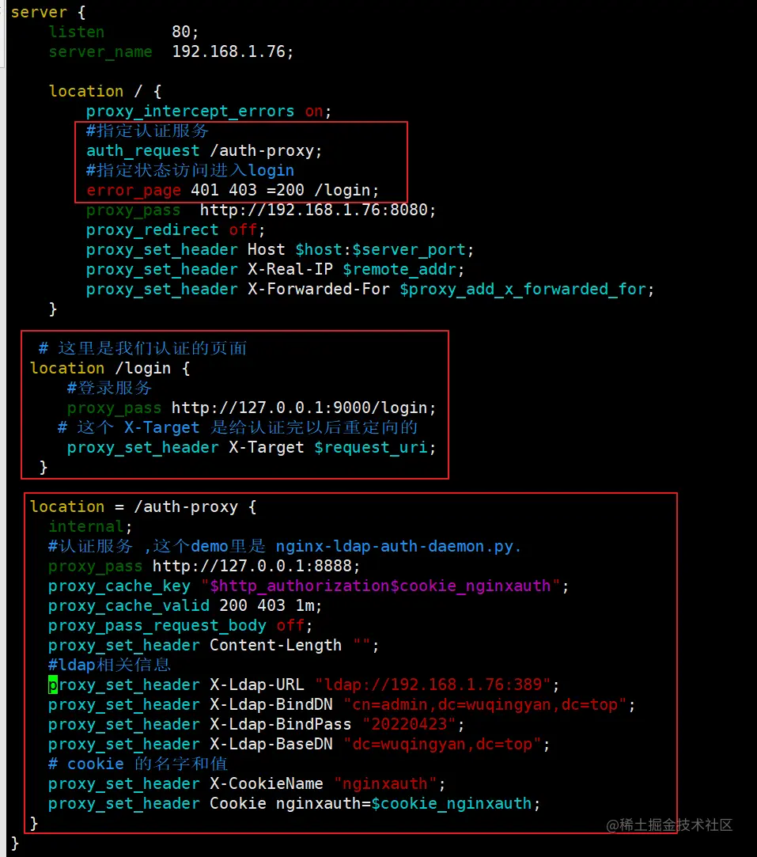Image resolution: width=757 pixels, height=857 pixels.
Task: Click the 'location / {' line
Action: [105, 91]
